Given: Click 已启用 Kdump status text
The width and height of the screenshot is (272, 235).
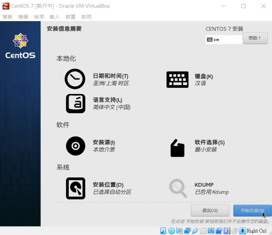Looking at the screenshot, I should coord(212,192).
